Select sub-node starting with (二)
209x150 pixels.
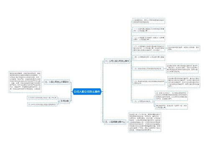coord(149,38)
